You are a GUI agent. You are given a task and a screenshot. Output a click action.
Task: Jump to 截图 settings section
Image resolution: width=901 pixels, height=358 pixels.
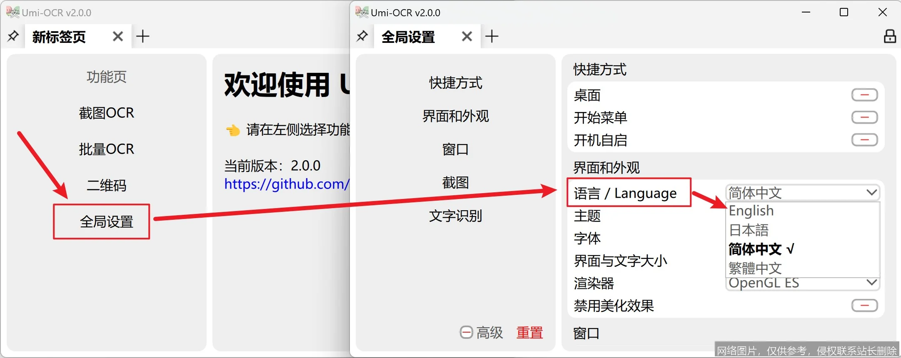point(456,183)
